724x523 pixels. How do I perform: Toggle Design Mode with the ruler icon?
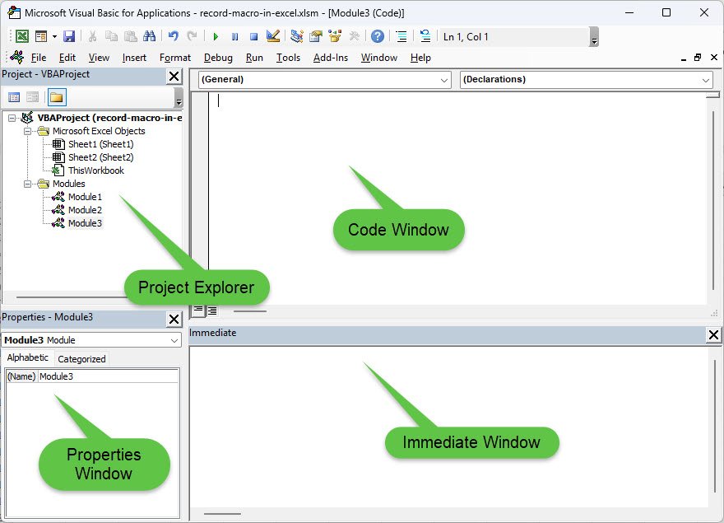click(x=273, y=36)
